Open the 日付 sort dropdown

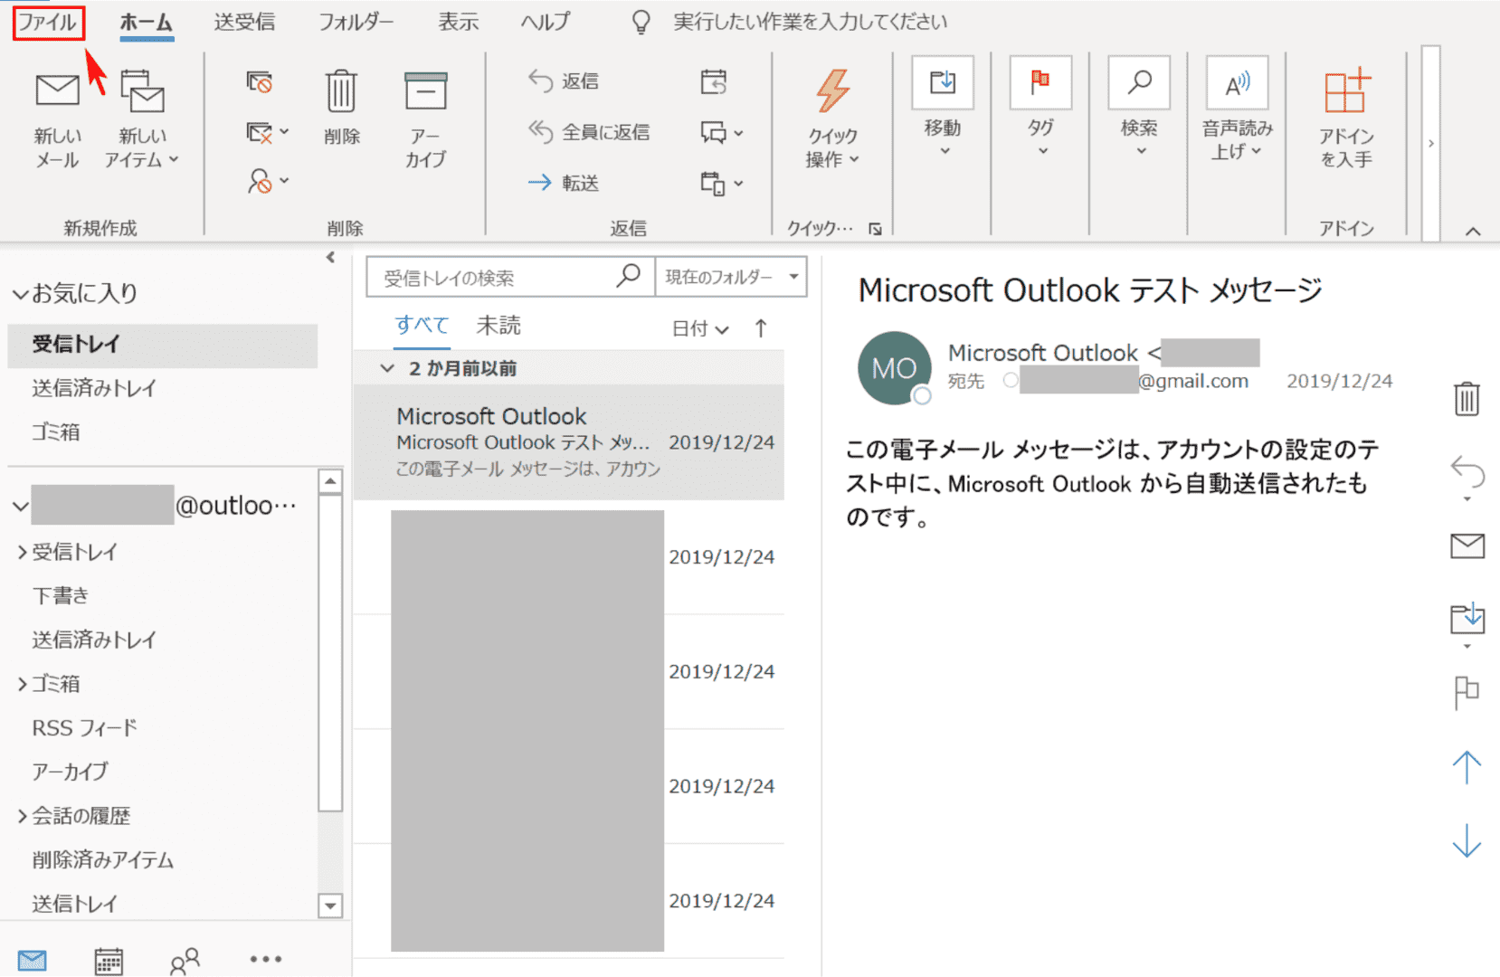700,328
